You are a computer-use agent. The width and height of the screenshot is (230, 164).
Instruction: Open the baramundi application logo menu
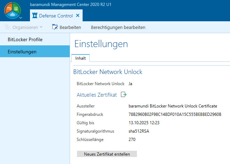click(x=13, y=10)
